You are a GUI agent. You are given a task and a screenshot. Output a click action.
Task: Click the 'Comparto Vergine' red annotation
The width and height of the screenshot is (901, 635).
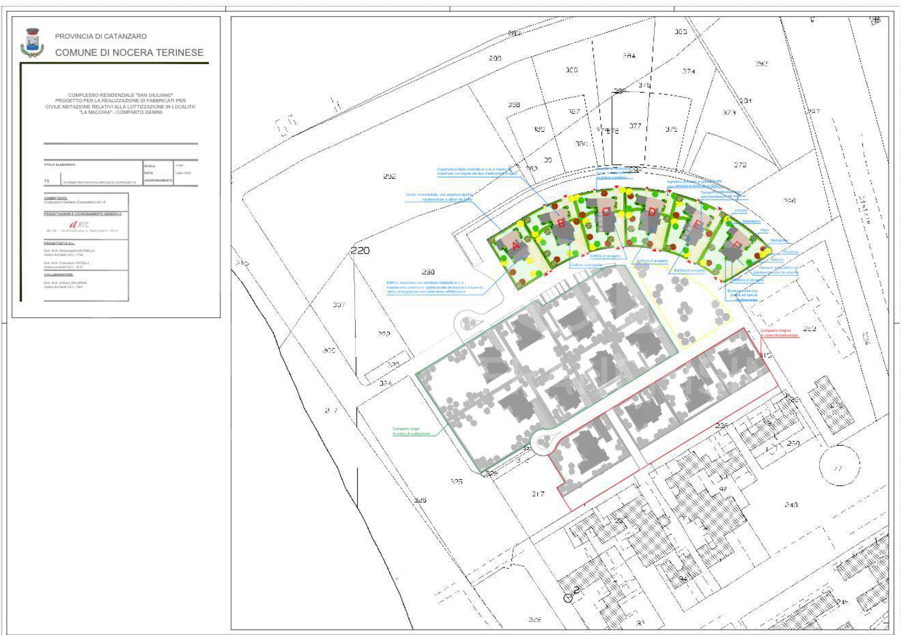(780, 333)
